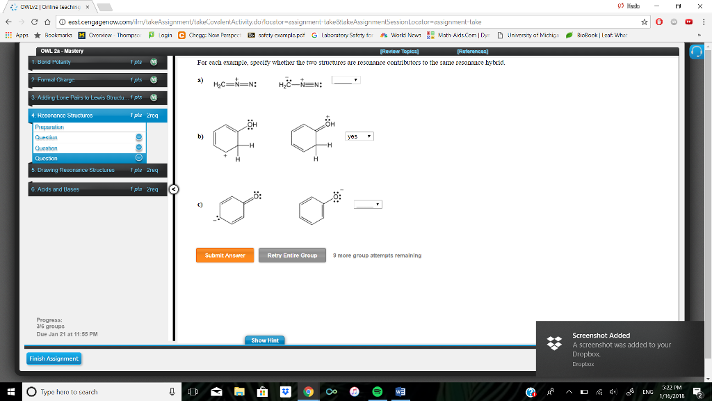712x401 pixels.
Task: Click the Show Hint button
Action: click(264, 340)
